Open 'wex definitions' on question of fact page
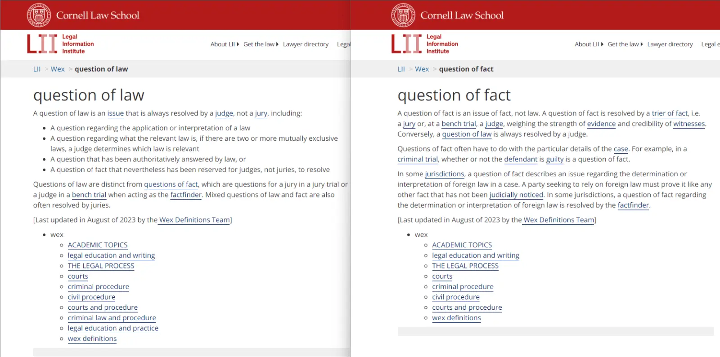This screenshot has width=720, height=357. [x=457, y=317]
